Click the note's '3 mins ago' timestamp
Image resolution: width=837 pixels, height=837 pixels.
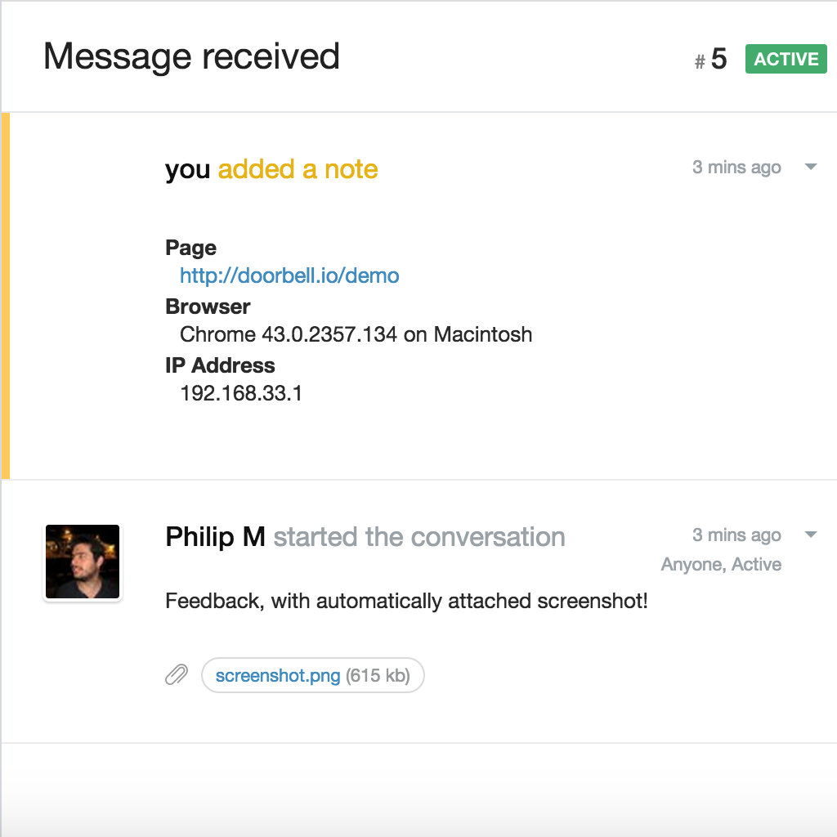[x=736, y=167]
